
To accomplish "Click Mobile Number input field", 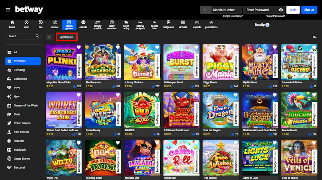I will coord(226,10).
